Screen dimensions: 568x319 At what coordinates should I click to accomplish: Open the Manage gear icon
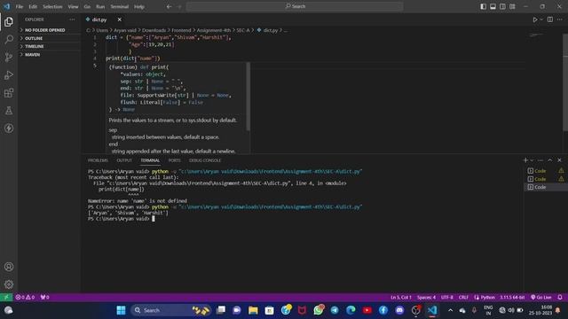[x=9, y=284]
